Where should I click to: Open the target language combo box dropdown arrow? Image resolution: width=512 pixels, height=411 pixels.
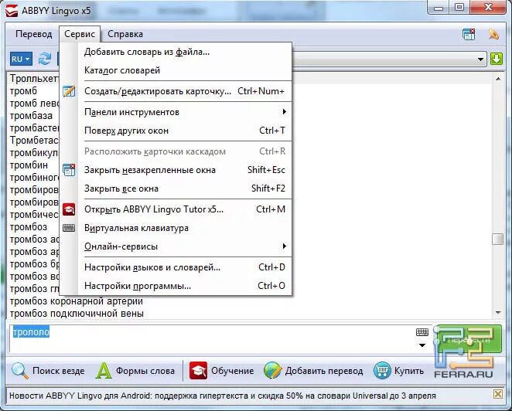click(x=480, y=59)
